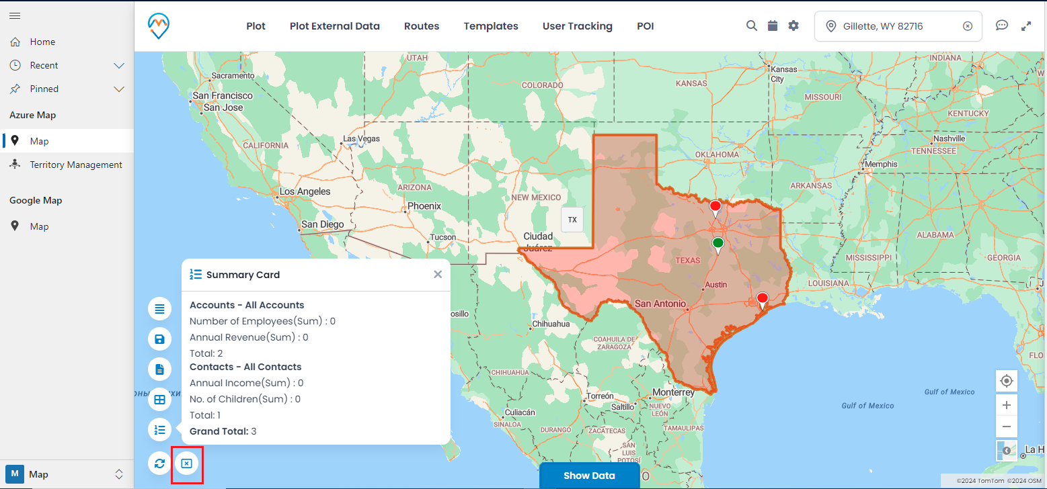Open the chat message icon
Screen dimensions: 1047x489
(x=1002, y=26)
